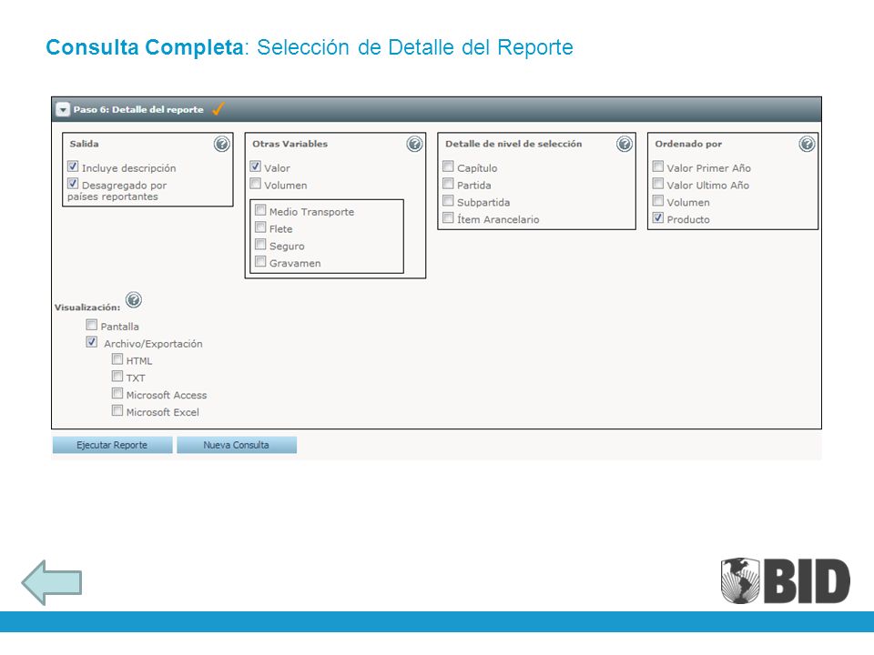Tick the Subpartida checkbox
This screenshot has height=655, width=874.
[x=448, y=201]
